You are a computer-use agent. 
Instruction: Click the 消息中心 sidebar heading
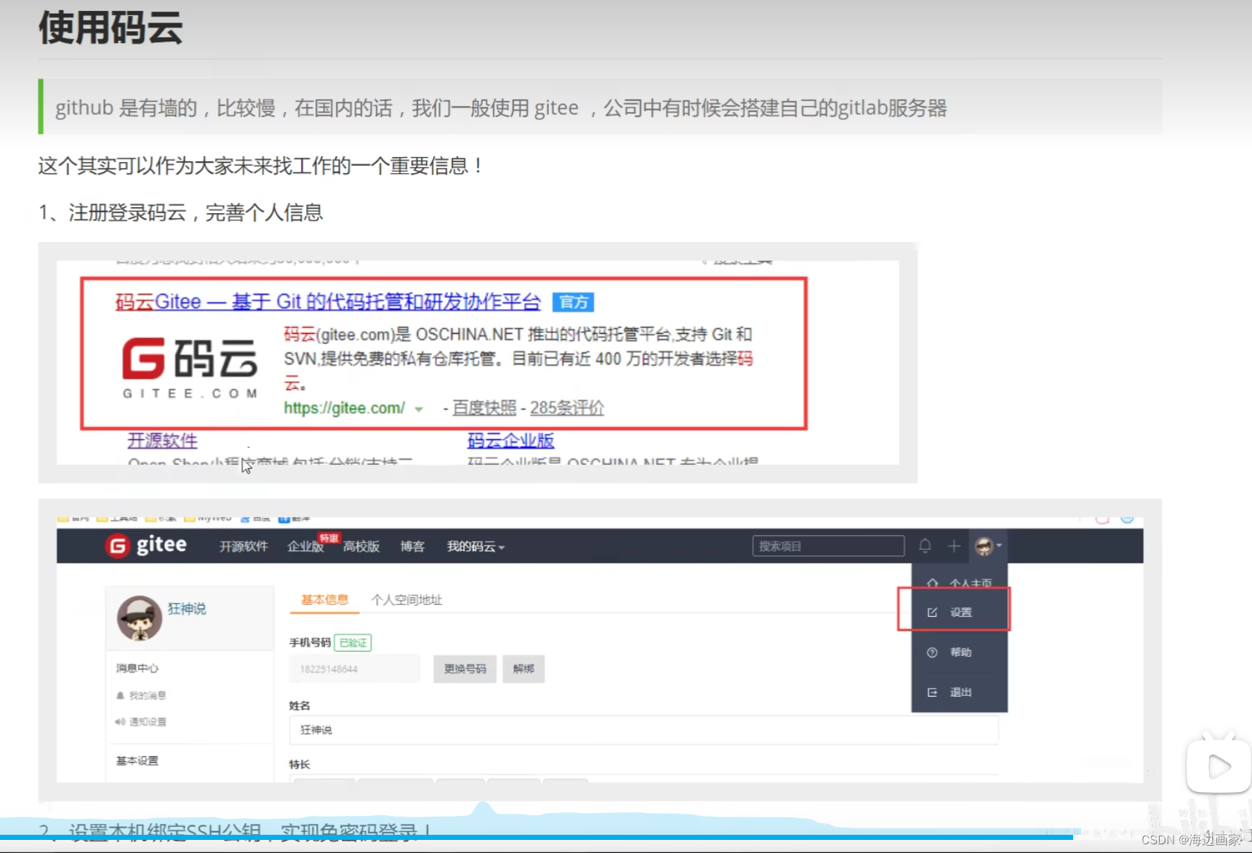[137, 668]
